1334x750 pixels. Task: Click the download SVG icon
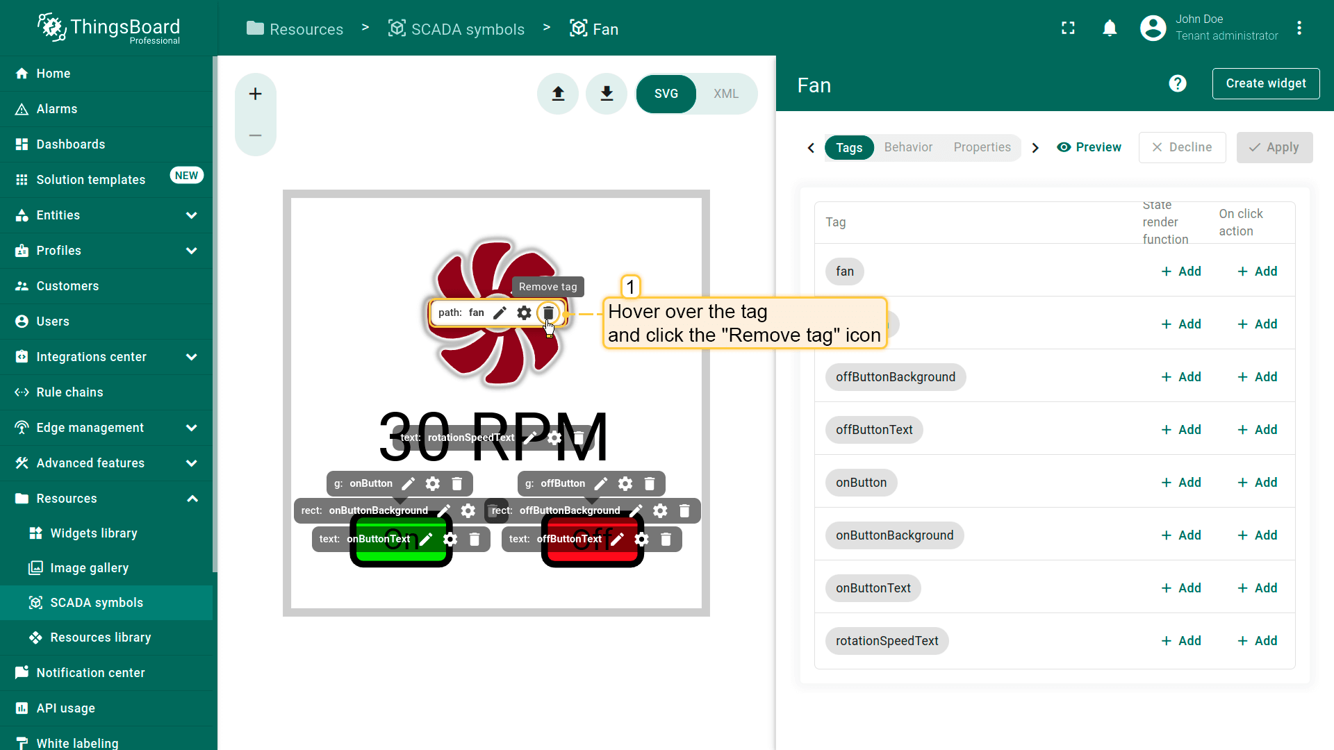[607, 94]
